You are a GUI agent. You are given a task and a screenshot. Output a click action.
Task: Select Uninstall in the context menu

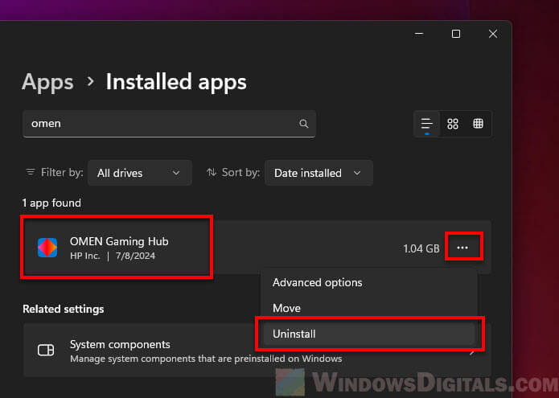point(368,334)
